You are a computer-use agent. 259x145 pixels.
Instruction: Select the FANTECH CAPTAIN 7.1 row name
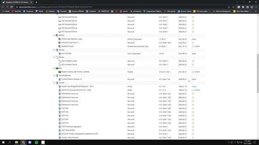click(x=70, y=43)
